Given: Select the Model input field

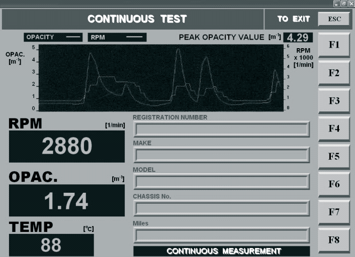Looking at the screenshot, I should pos(221,182).
